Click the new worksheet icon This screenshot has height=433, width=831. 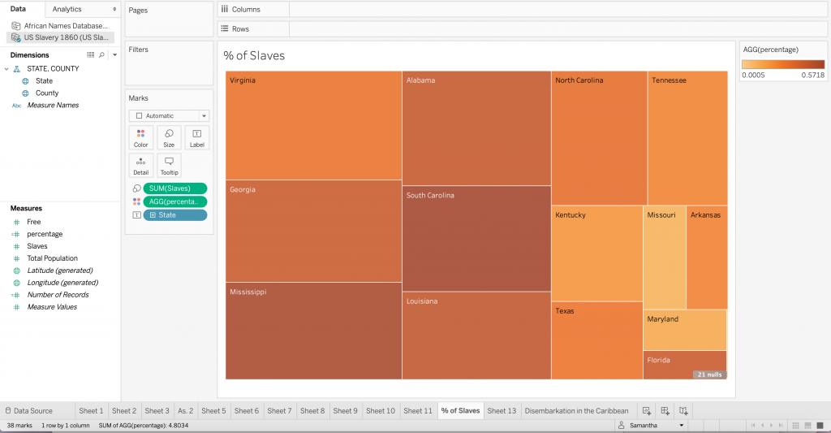[x=646, y=411]
